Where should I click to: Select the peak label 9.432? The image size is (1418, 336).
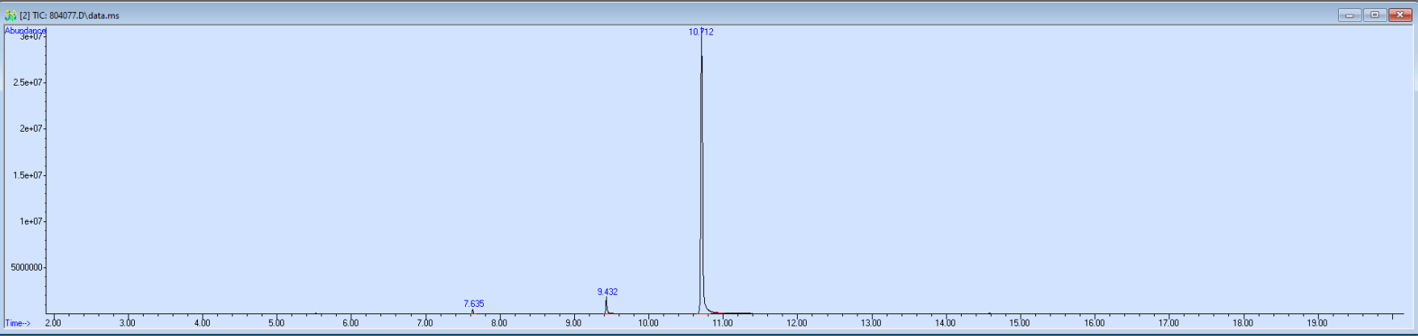[x=607, y=292]
